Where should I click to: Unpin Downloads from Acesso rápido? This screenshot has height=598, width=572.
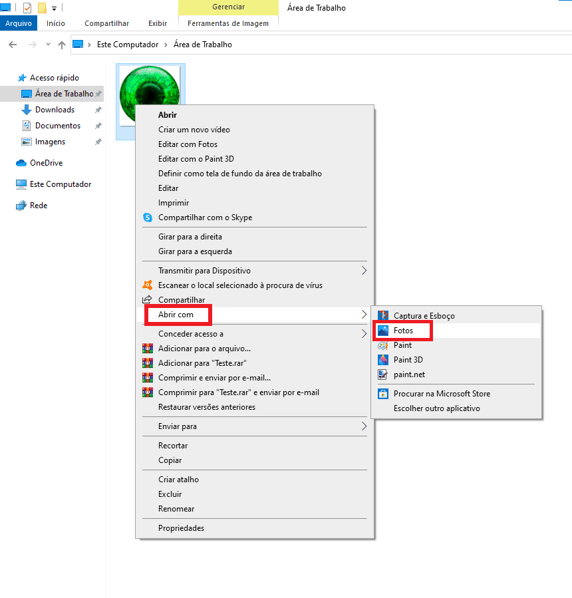[97, 109]
